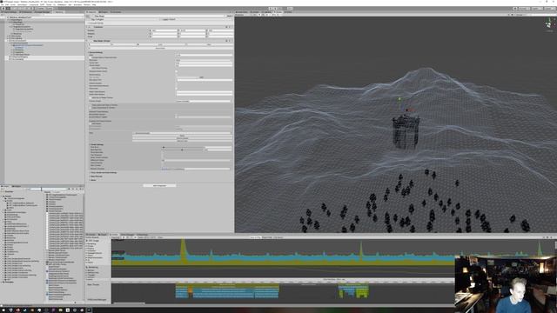
Task: Click the green Y-axis move handle above the tower
Action: pos(399,99)
